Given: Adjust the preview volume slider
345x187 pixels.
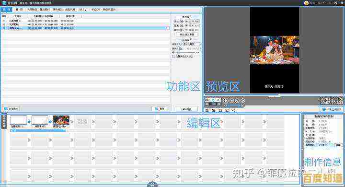Looking at the screenshot, I should pos(235,105).
